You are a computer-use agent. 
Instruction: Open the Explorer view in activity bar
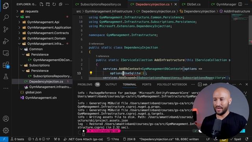pos(6,6)
